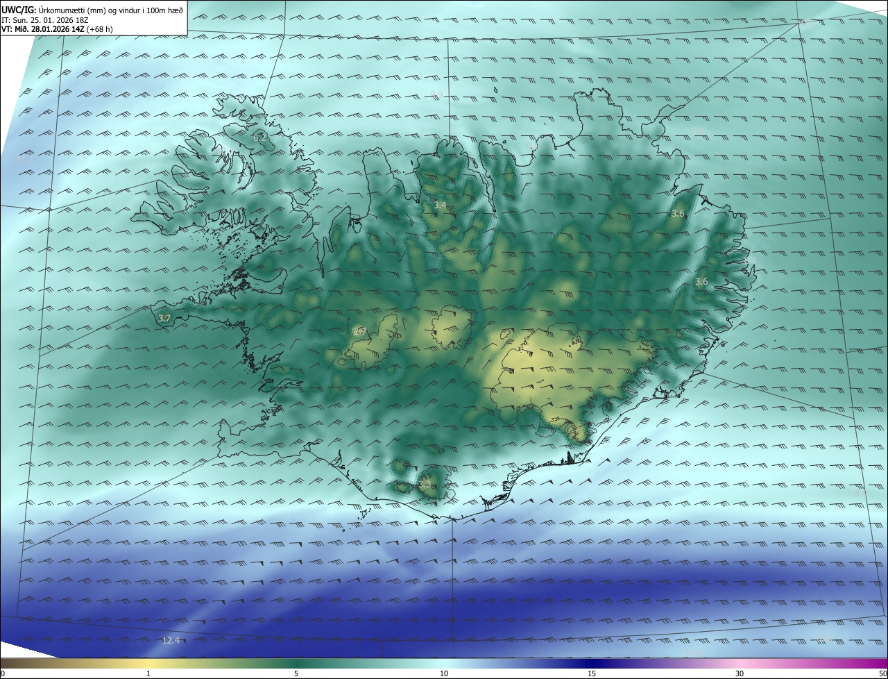Pick the pale cyan colorbar segment above 10
The height and width of the screenshot is (679, 888).
pyautogui.click(x=444, y=663)
